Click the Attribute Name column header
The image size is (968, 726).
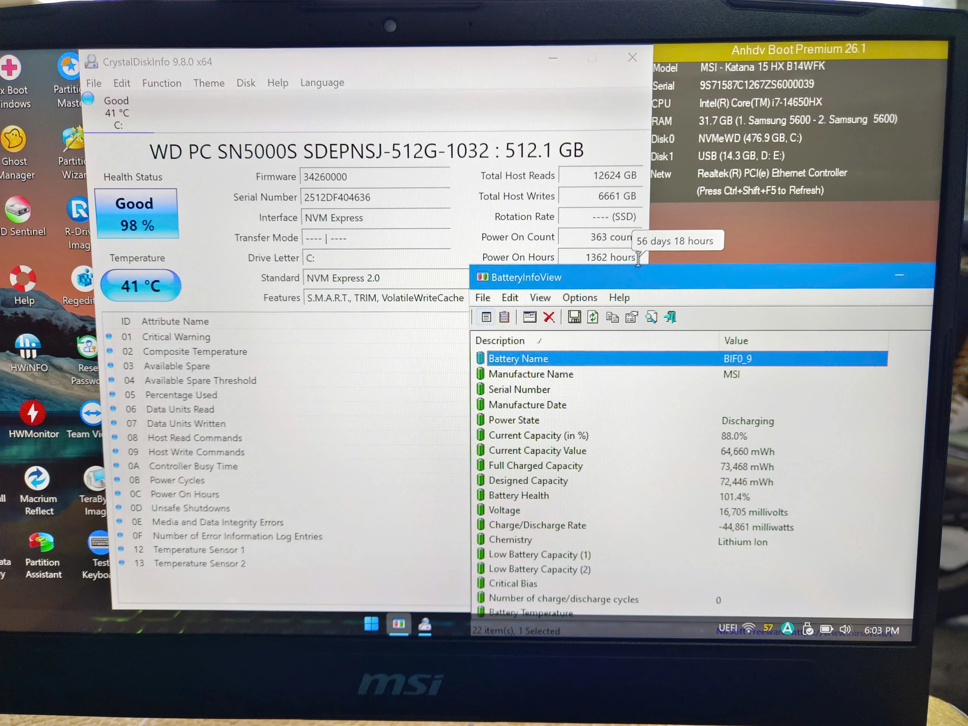click(175, 321)
